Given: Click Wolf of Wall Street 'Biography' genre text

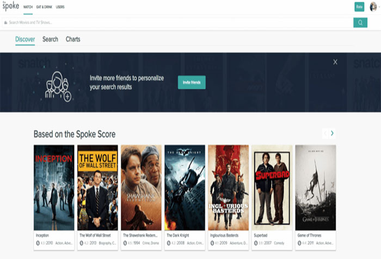Looking at the screenshot, I should tap(107, 243).
